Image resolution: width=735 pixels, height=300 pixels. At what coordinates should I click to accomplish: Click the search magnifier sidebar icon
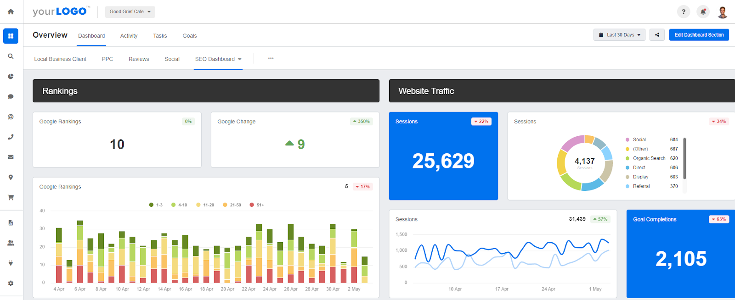coord(11,56)
